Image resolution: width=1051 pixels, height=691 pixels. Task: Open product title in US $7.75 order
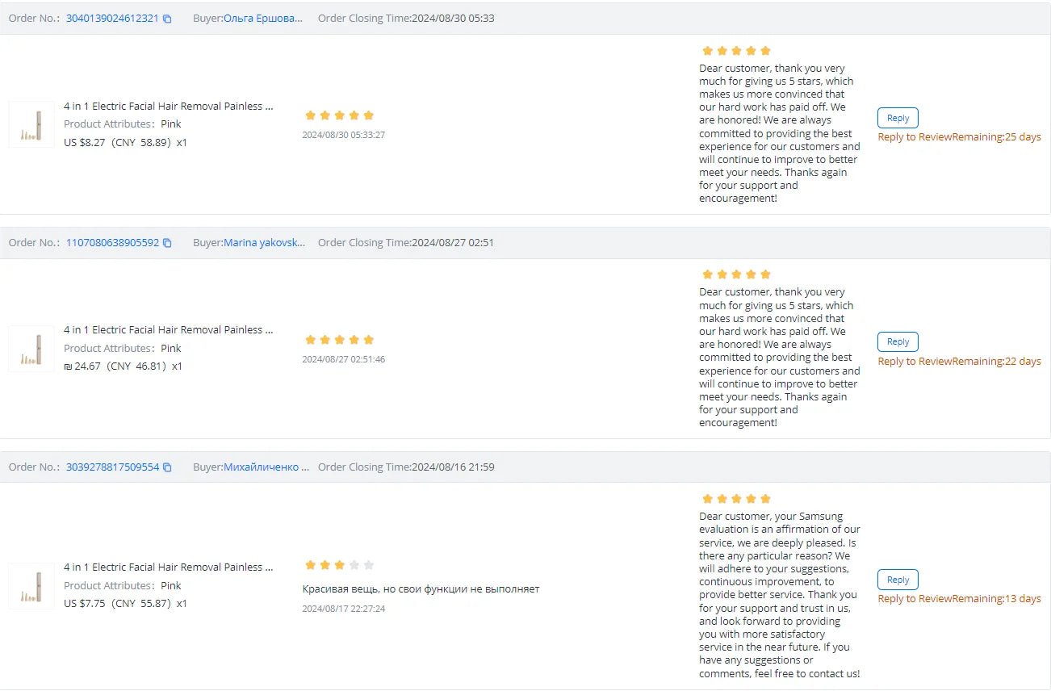tap(169, 567)
